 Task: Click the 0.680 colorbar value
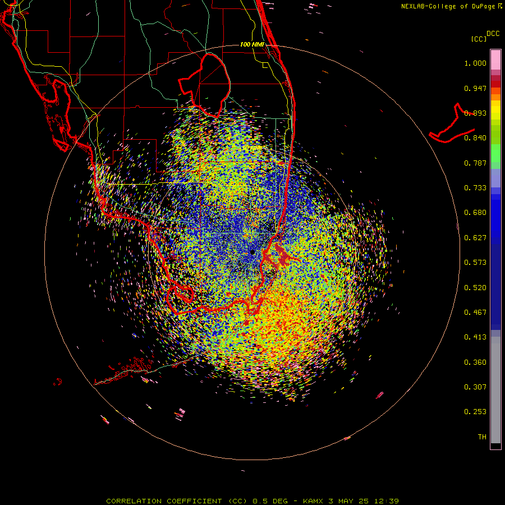pos(475,213)
